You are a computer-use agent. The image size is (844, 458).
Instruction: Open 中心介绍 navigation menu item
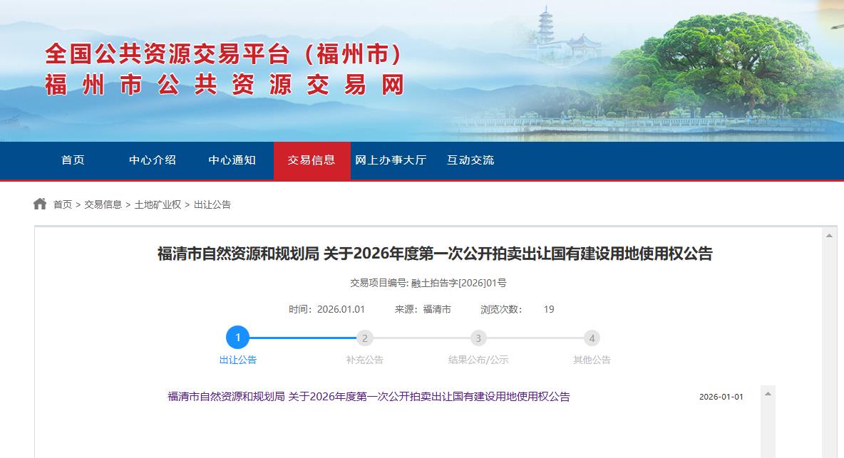pos(153,160)
